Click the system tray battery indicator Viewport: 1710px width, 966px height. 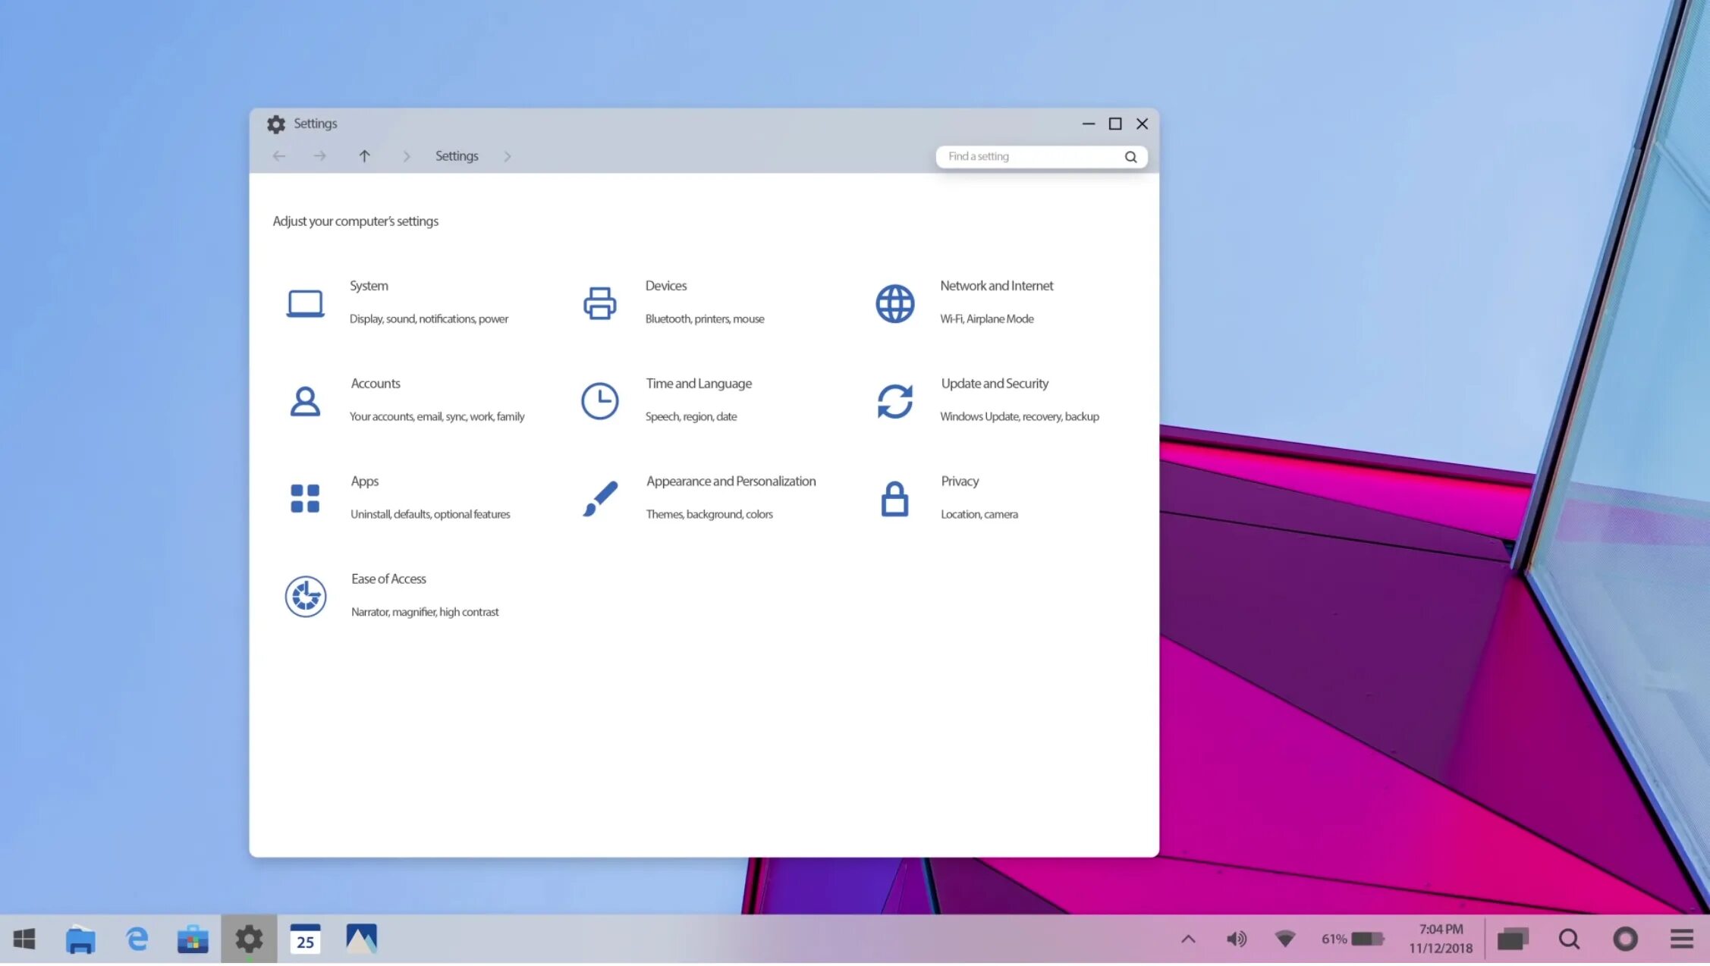(x=1367, y=938)
